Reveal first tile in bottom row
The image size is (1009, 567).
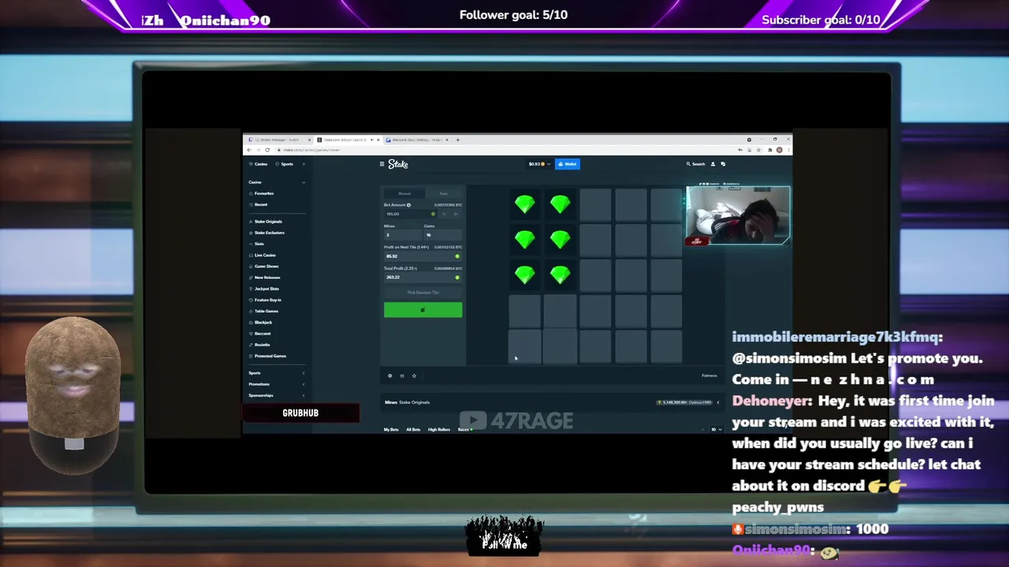pos(524,346)
